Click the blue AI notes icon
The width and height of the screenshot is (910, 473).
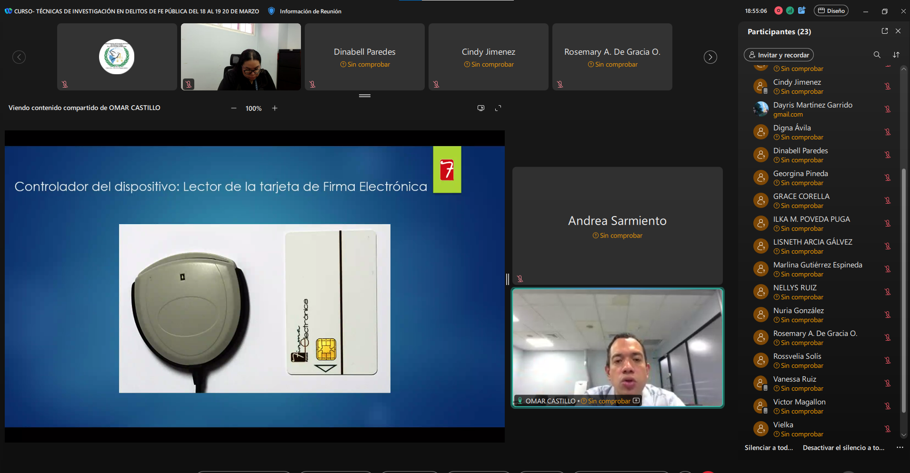(x=802, y=10)
